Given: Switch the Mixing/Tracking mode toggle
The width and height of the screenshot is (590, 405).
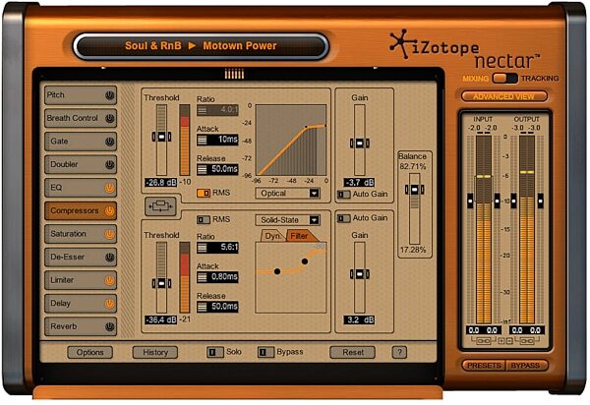Looking at the screenshot, I should tap(505, 79).
